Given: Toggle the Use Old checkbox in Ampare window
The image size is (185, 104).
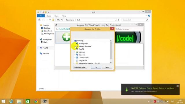Looking at the screenshot, I should tap(57, 29).
